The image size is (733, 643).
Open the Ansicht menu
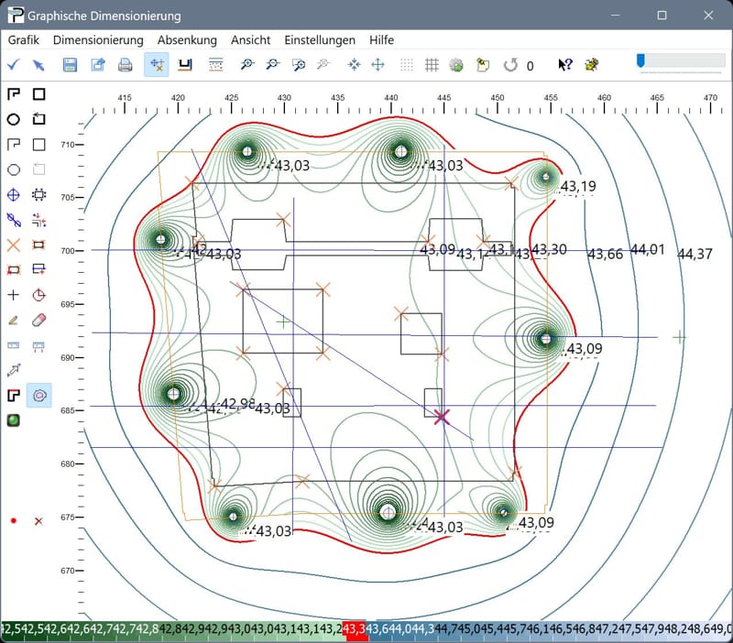[x=250, y=40]
